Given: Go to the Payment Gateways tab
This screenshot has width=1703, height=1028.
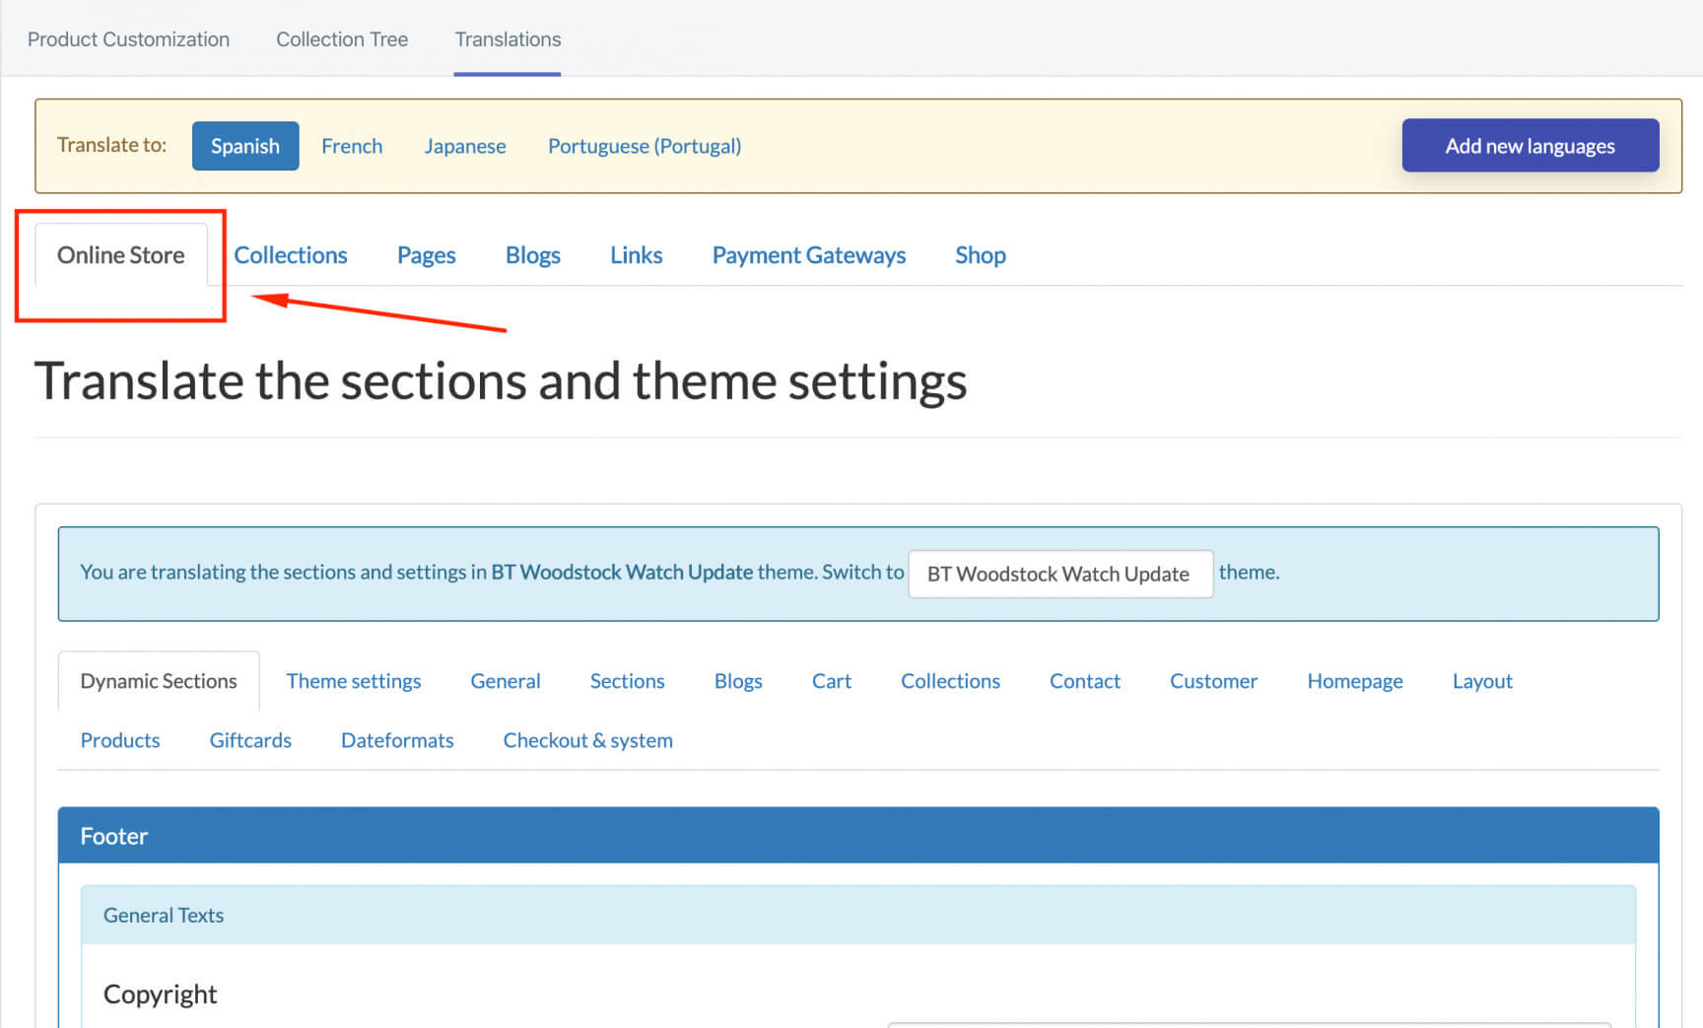Looking at the screenshot, I should tap(808, 255).
